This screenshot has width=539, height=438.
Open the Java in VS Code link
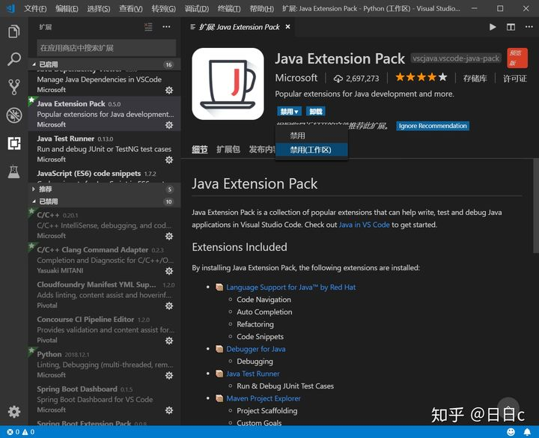pyautogui.click(x=364, y=225)
